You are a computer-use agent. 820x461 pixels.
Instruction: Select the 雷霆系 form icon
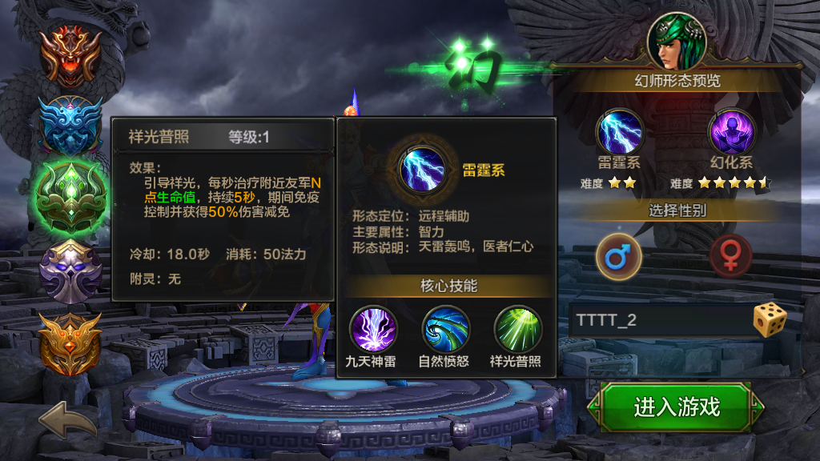click(620, 132)
